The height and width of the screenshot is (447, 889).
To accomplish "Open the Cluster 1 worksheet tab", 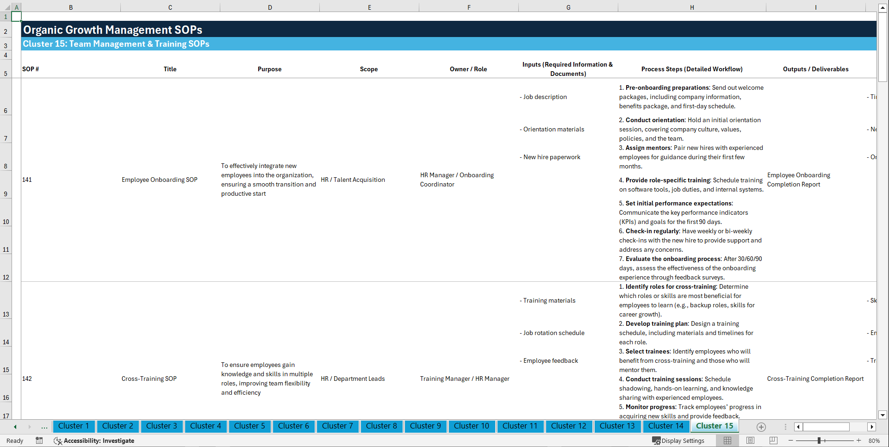I will tap(74, 426).
